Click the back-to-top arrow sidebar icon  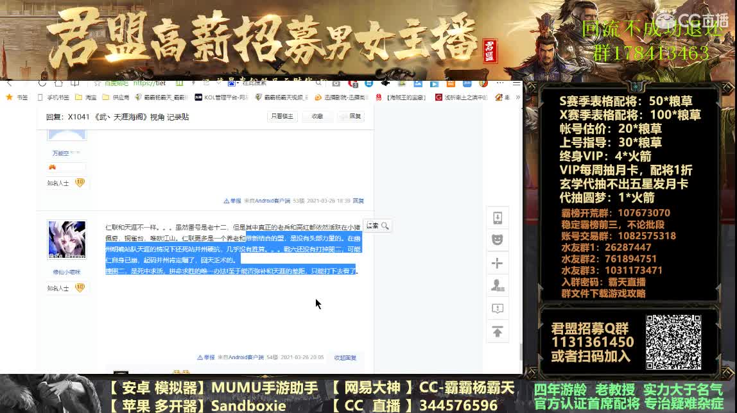(x=498, y=332)
